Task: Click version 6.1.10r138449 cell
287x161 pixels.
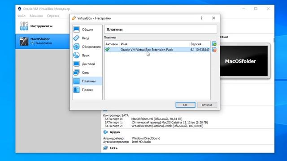Action: 200,50
